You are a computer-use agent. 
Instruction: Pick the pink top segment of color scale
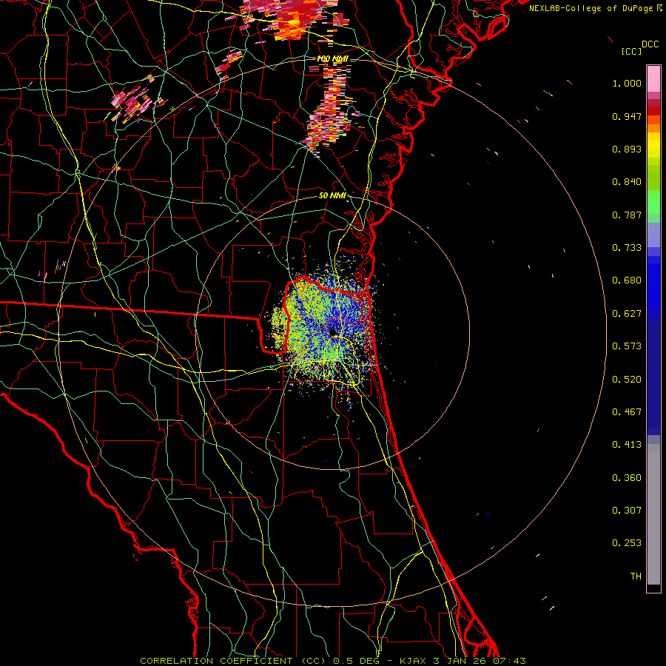tap(653, 79)
